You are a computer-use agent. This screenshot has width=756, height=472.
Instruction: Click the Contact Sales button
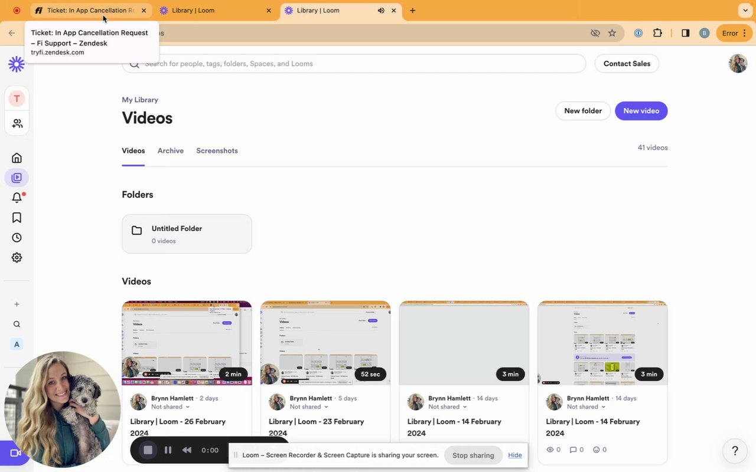pyautogui.click(x=627, y=64)
